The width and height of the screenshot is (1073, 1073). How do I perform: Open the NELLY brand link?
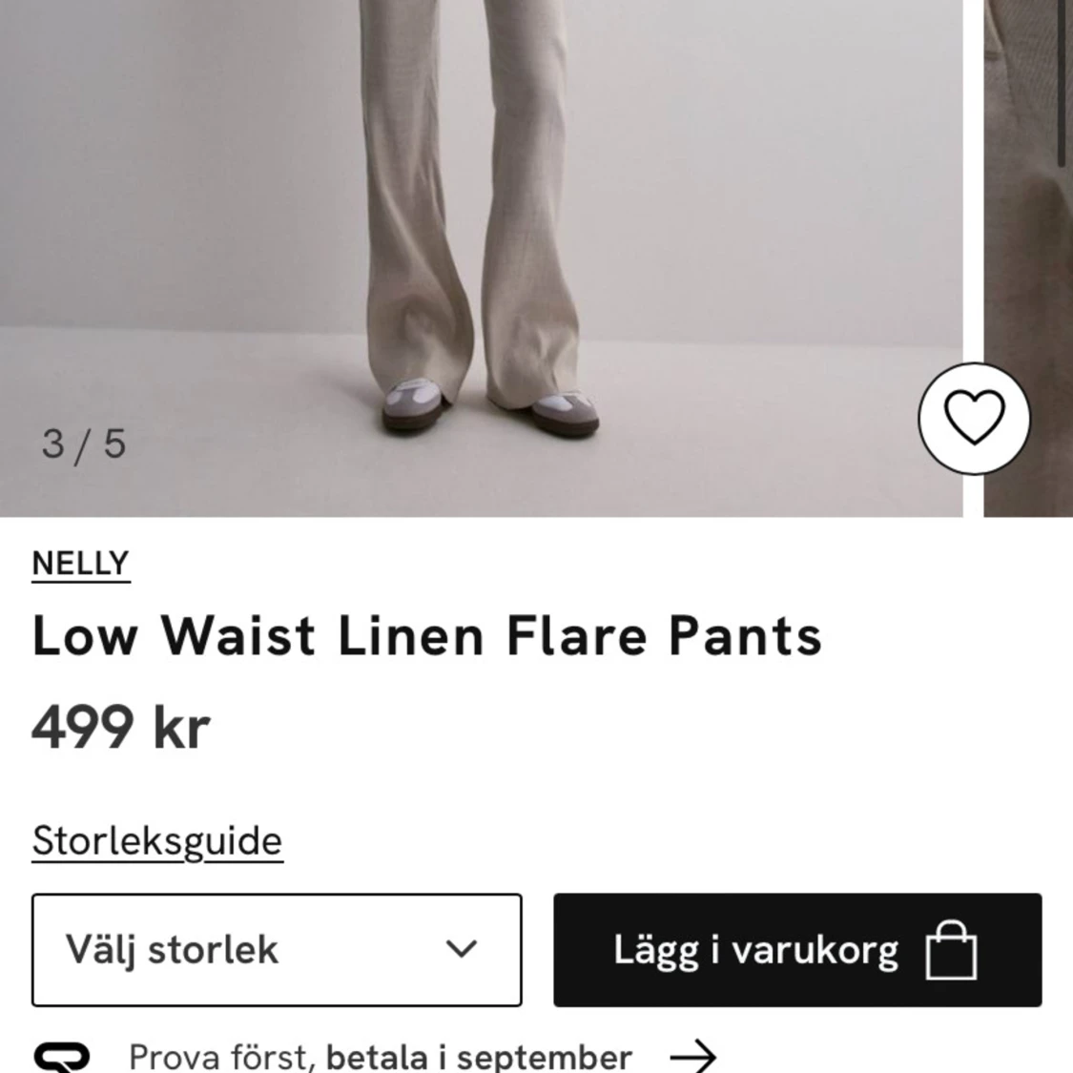pyautogui.click(x=81, y=564)
